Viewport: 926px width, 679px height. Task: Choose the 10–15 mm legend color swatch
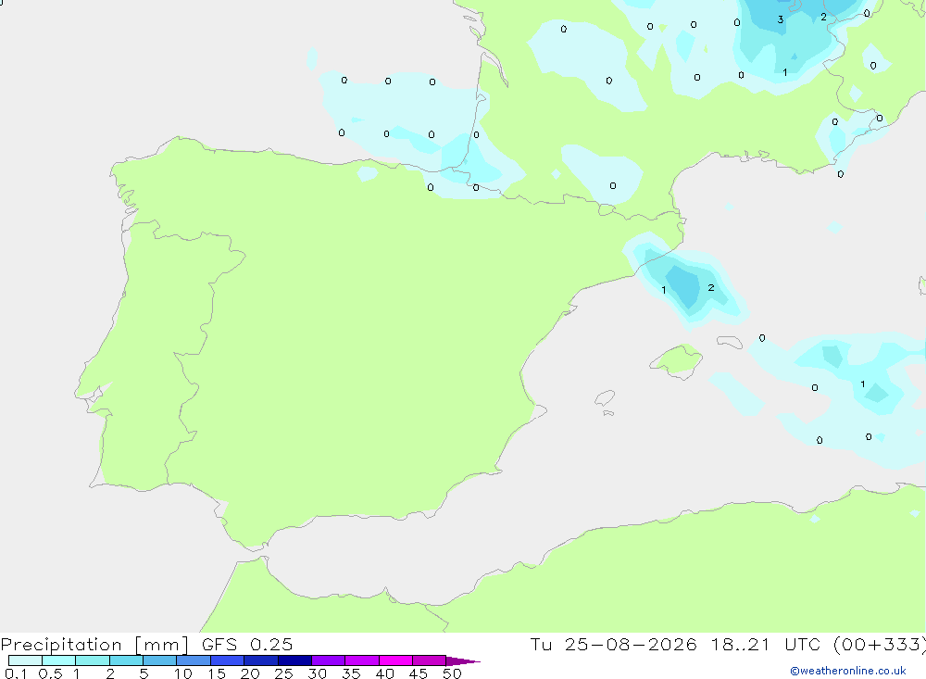pos(194,660)
